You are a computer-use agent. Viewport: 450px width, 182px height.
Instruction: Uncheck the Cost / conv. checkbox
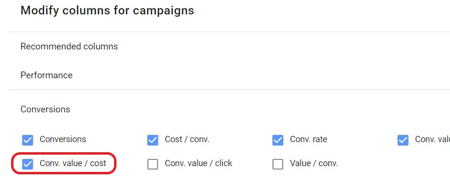pos(153,140)
